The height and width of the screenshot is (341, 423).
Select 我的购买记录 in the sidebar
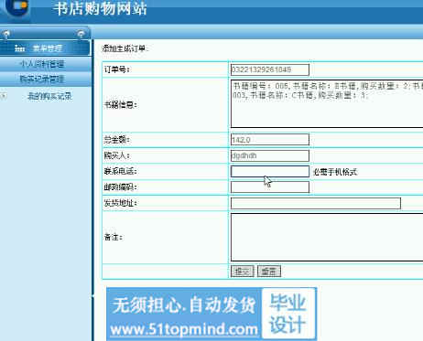coord(49,96)
